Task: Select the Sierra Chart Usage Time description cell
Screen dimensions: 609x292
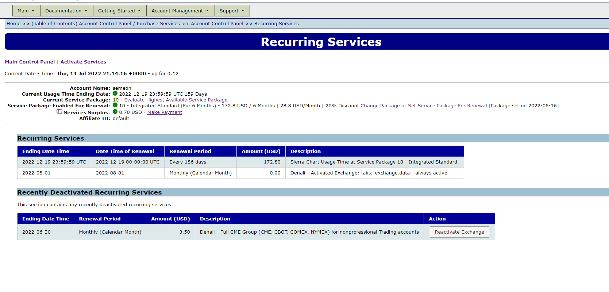Action: coord(375,162)
